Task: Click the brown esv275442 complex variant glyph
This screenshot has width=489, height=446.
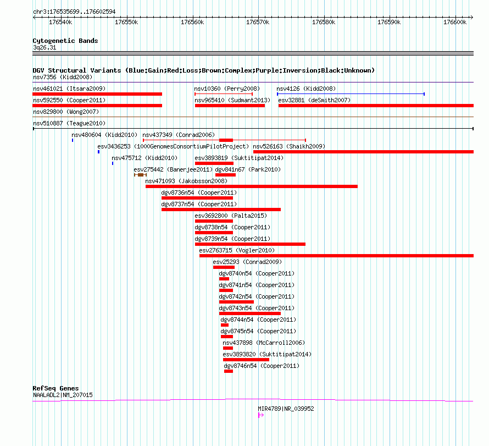Action: (x=140, y=175)
